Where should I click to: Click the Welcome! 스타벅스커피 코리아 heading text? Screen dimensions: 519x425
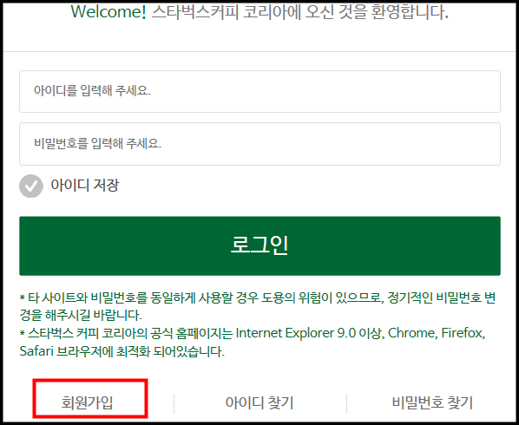pos(259,12)
